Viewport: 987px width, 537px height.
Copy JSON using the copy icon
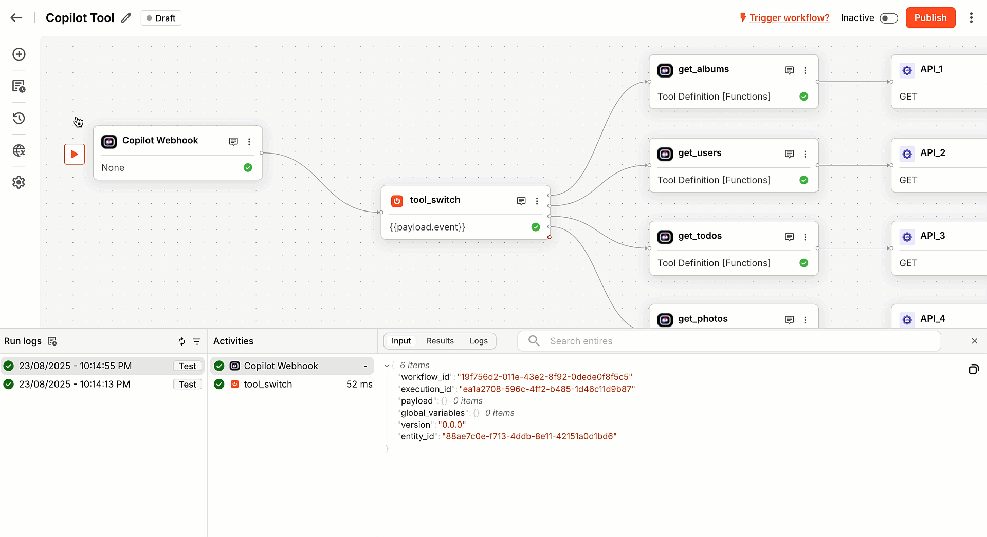click(x=974, y=369)
